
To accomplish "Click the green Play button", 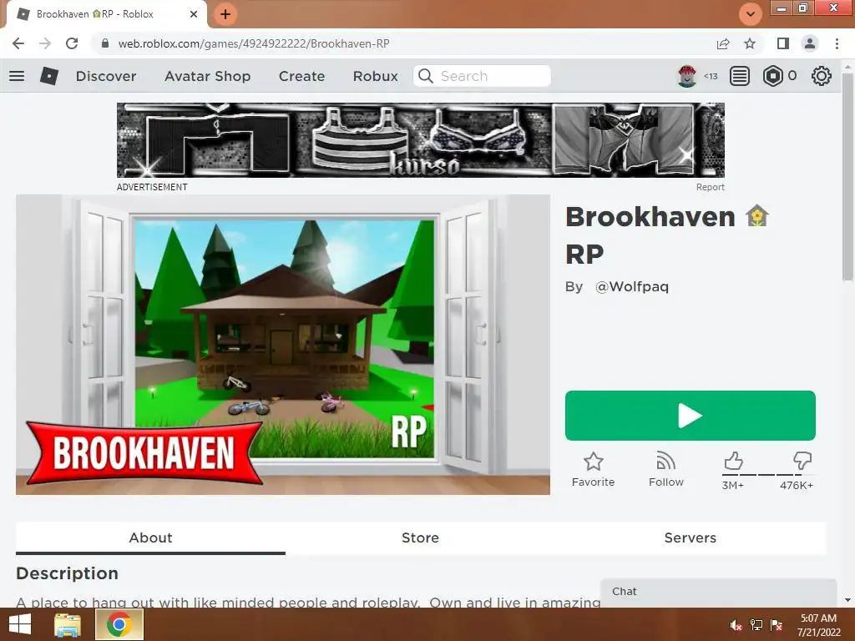I will pyautogui.click(x=691, y=416).
